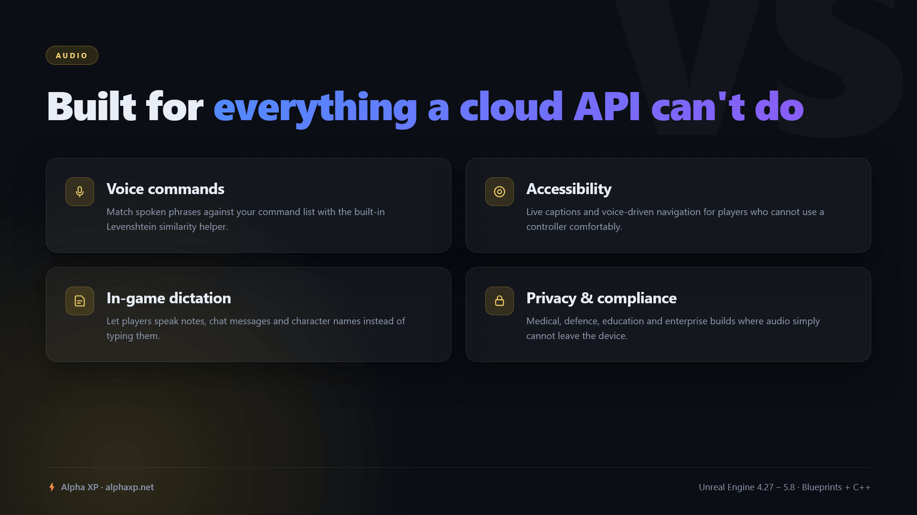Viewport: 917px width, 515px height.
Task: Click the microphone icon beside Voice commands
Action: coord(80,192)
